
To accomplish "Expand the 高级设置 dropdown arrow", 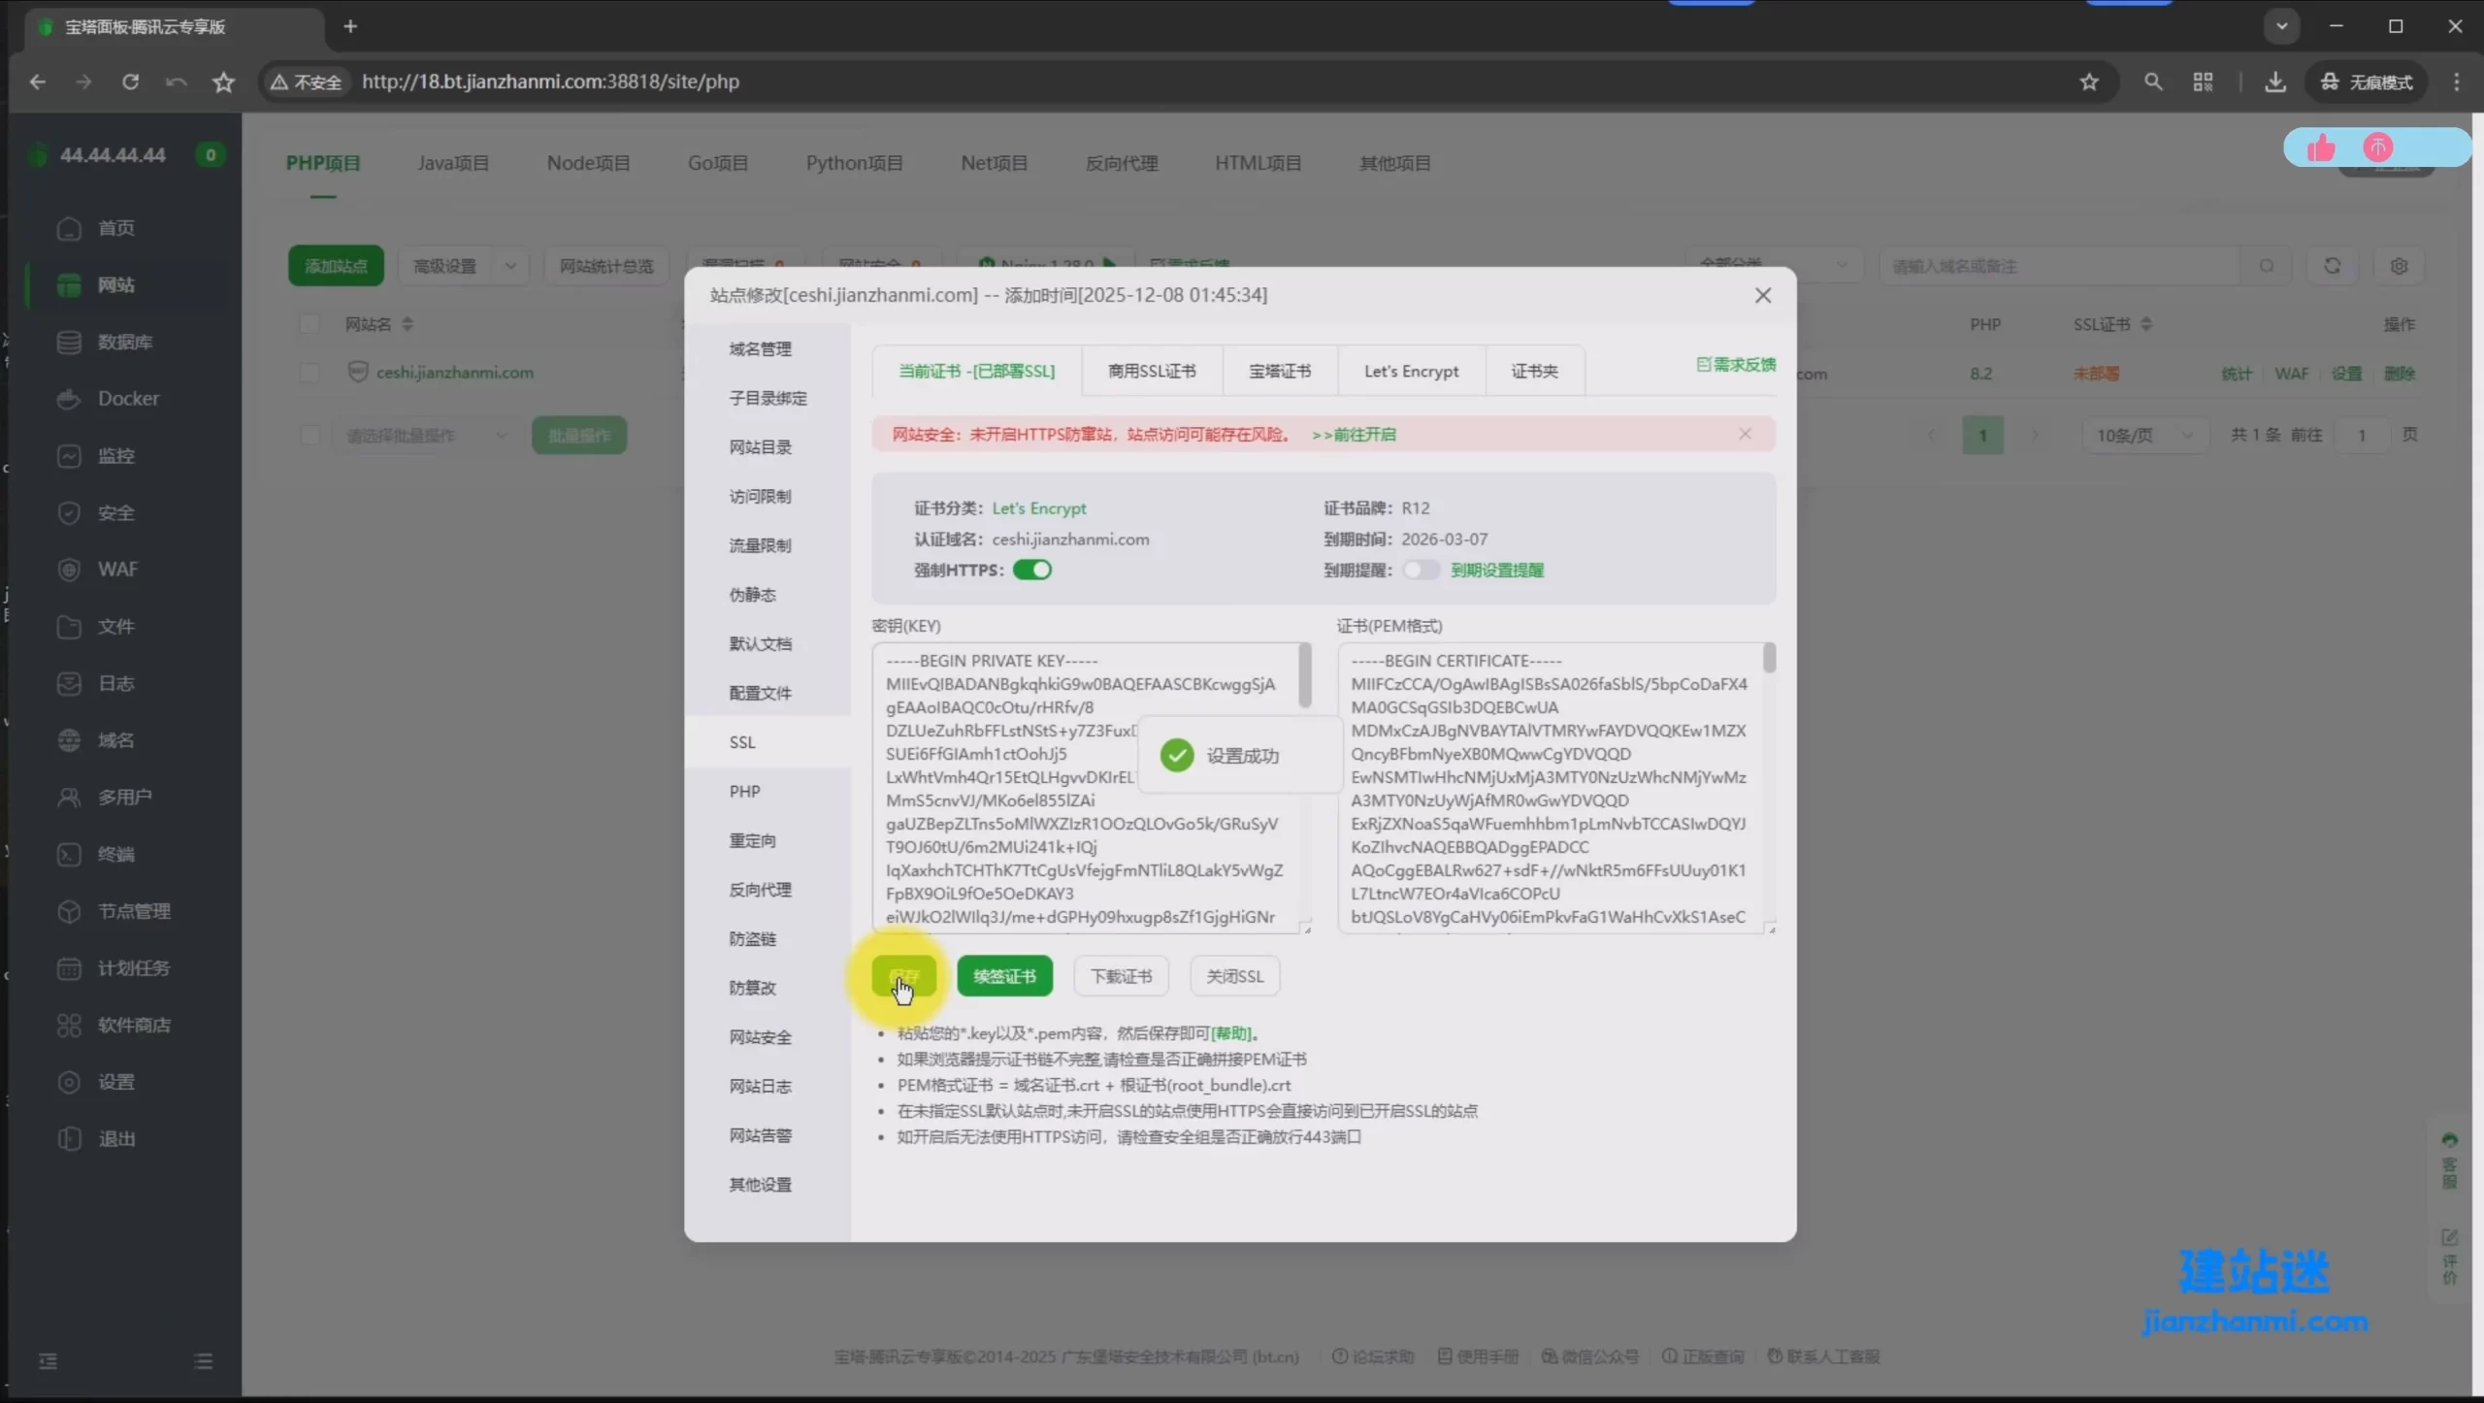I will [x=510, y=266].
